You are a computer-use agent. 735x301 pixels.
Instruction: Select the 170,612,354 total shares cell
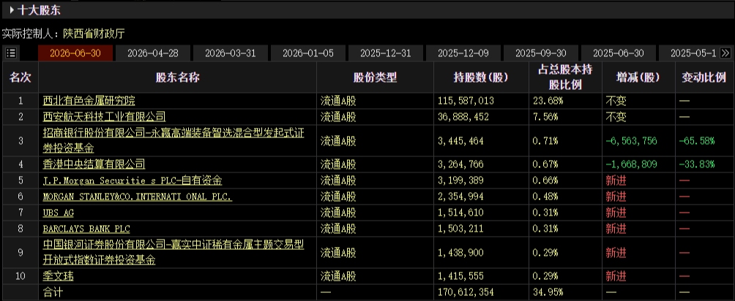(466, 292)
